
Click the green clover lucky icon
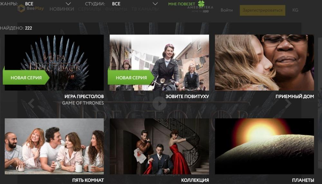tap(201, 4)
